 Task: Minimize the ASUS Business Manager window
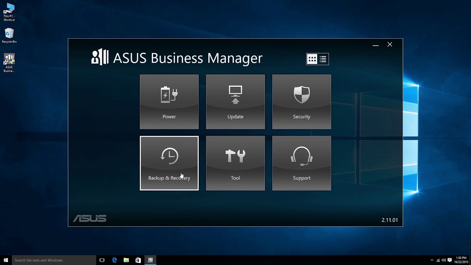(375, 45)
